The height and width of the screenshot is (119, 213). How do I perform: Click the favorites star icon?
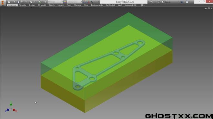point(159,2)
